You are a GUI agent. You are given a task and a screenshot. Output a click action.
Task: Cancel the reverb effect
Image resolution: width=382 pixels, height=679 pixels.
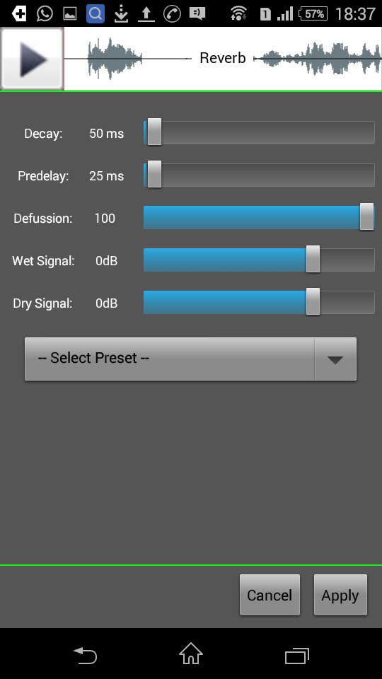click(270, 595)
